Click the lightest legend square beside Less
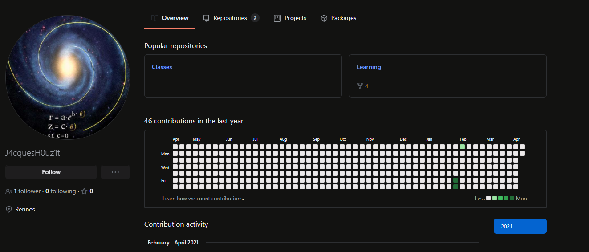The width and height of the screenshot is (589, 252). point(488,198)
